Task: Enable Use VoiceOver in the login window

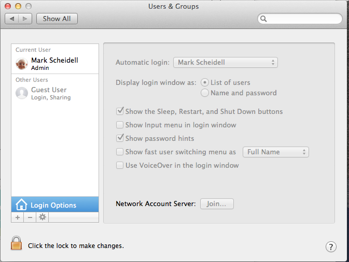Action: (120, 165)
